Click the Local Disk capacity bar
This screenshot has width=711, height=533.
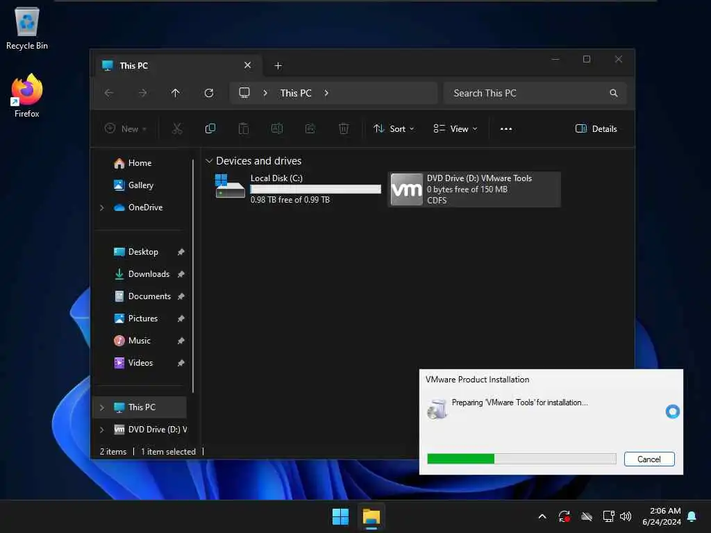316,189
